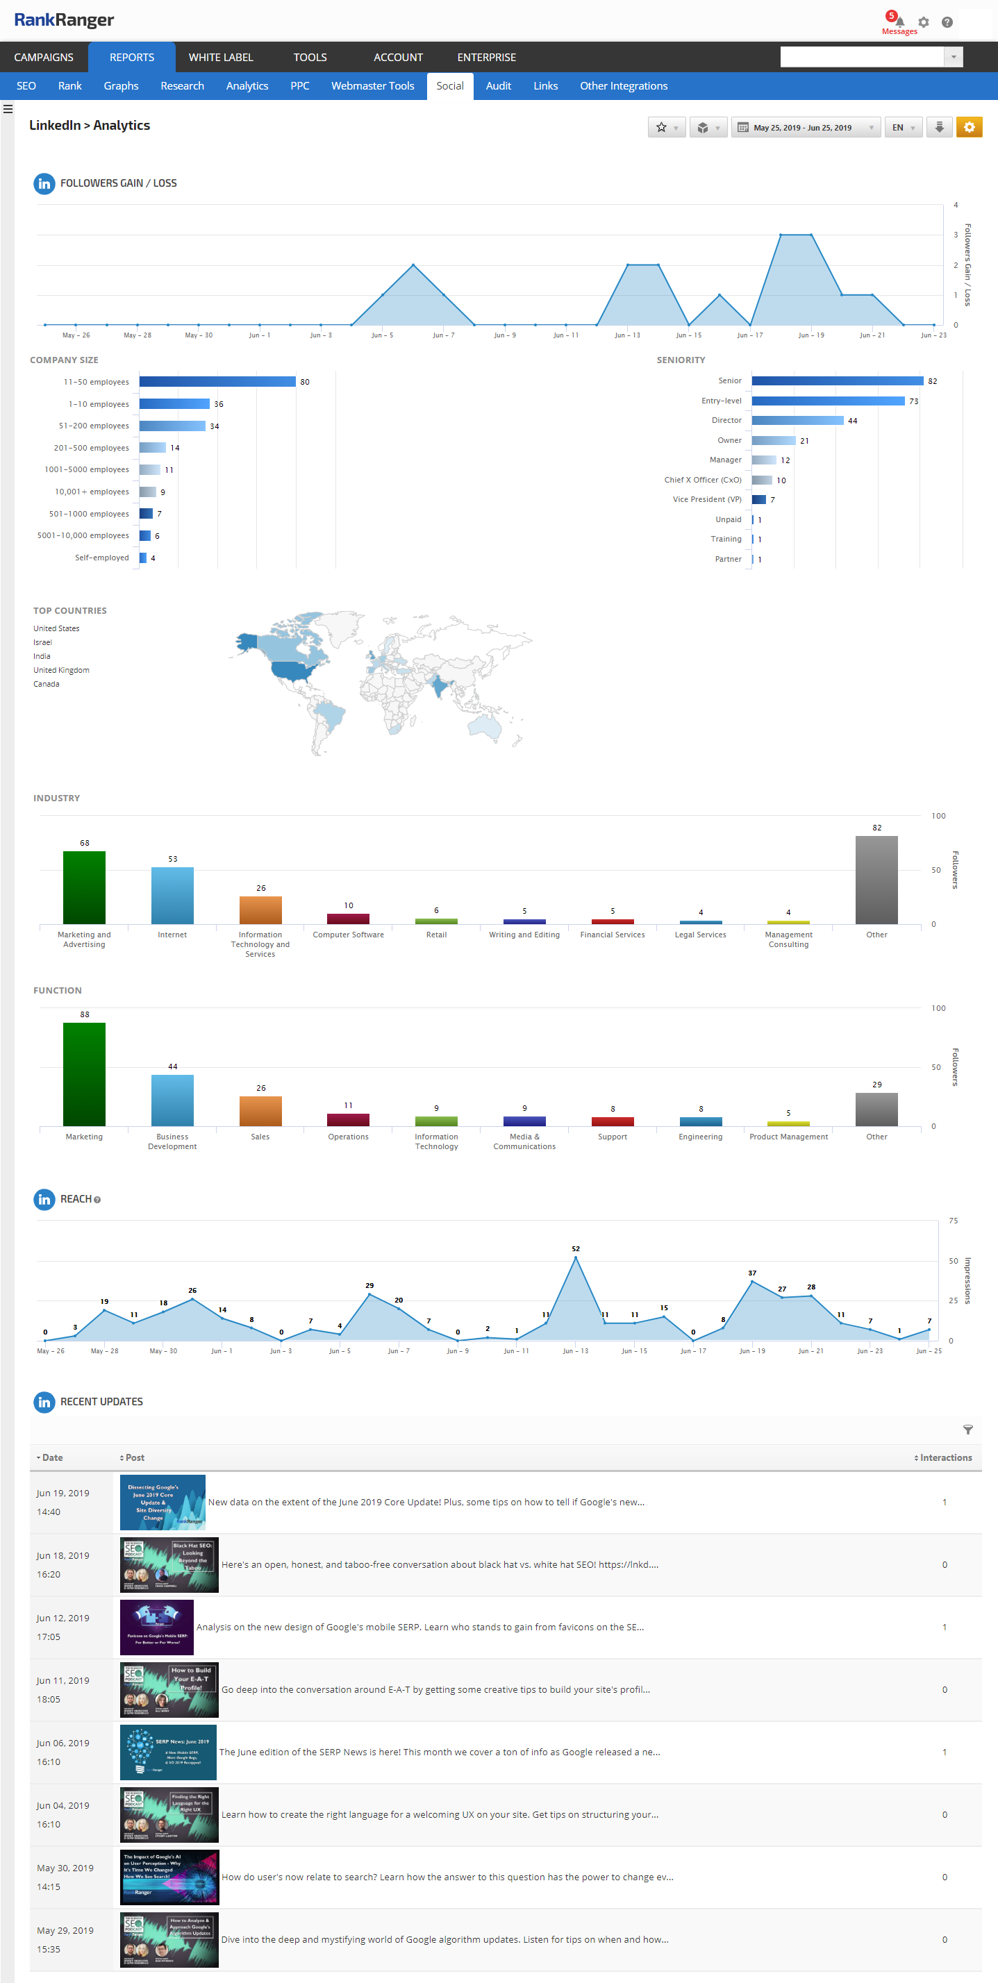Expand the campaign selector dropdown arrow
Viewport: 998px width, 1983px height.
tap(954, 57)
